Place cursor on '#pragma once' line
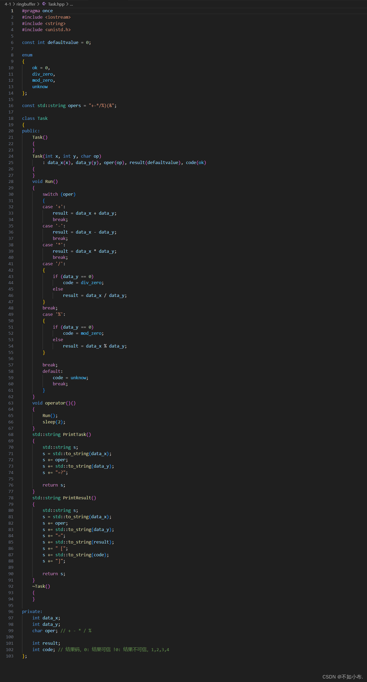Image resolution: width=367 pixels, height=682 pixels. [37, 11]
